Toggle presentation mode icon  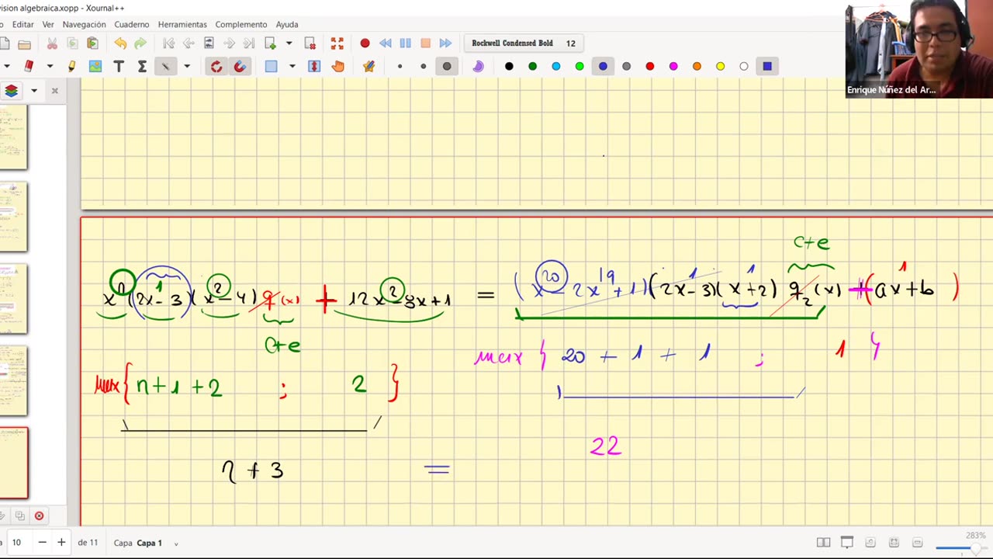click(847, 543)
